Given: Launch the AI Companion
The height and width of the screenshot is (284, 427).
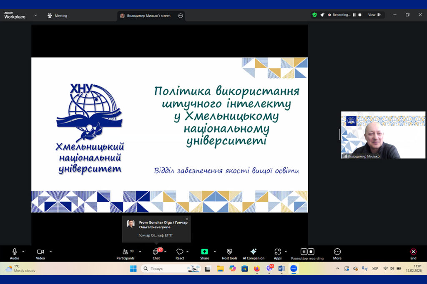Looking at the screenshot, I should (253, 252).
